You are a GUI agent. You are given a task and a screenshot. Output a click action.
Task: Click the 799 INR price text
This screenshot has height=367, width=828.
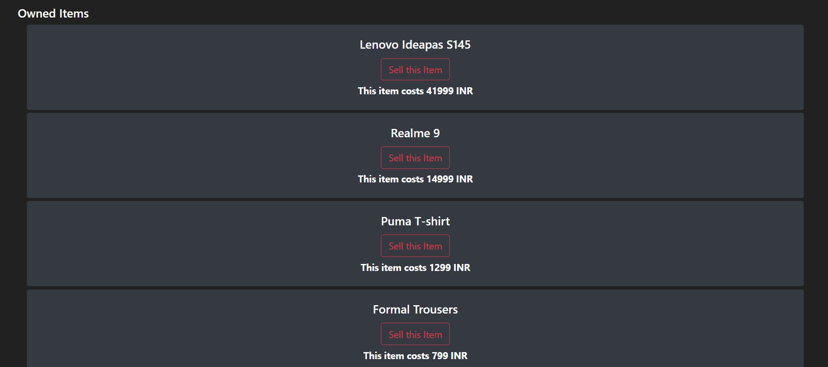(415, 356)
